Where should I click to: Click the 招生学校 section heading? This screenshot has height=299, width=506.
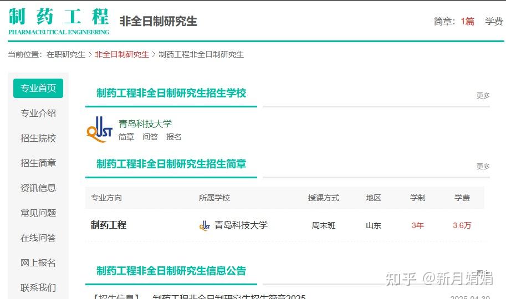coord(171,93)
